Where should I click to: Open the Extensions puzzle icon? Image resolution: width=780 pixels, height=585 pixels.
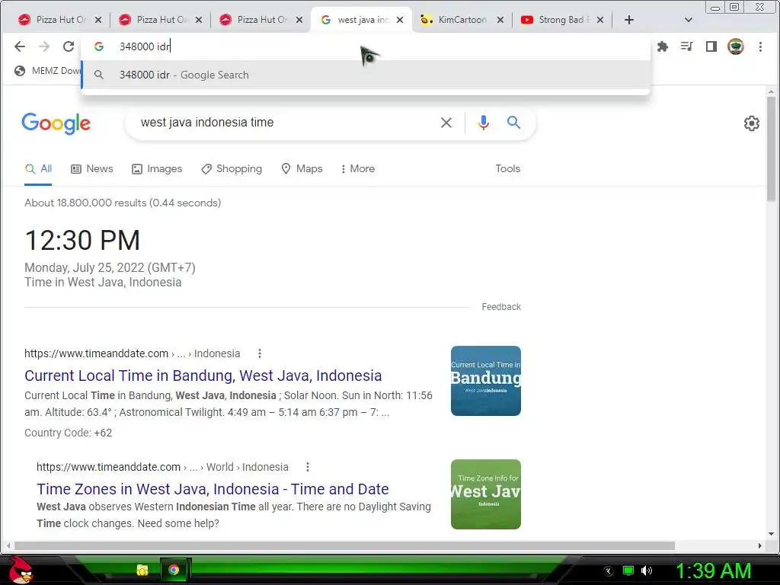pyautogui.click(x=663, y=46)
